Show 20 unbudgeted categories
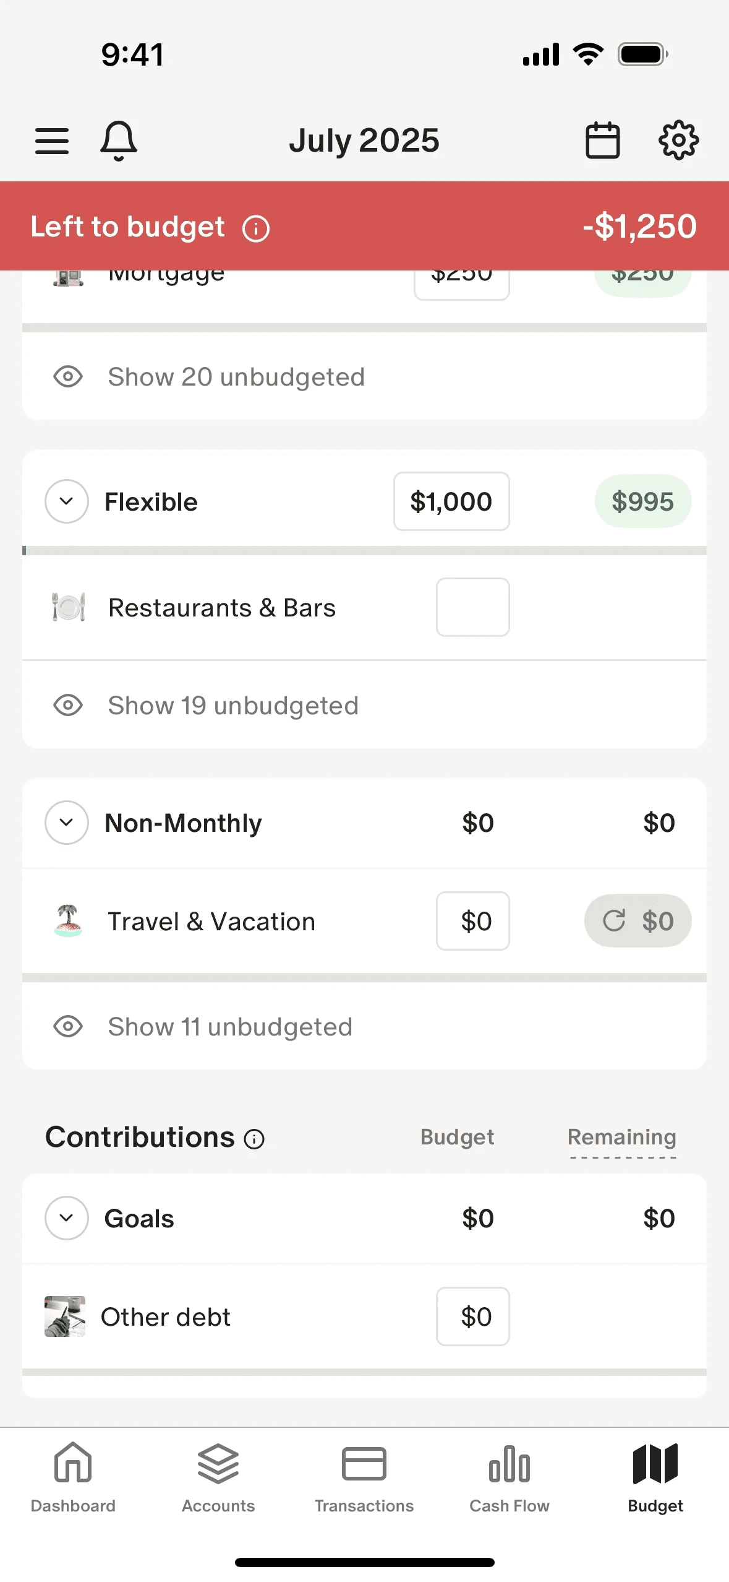Viewport: 729px width, 1582px height. coord(236,377)
